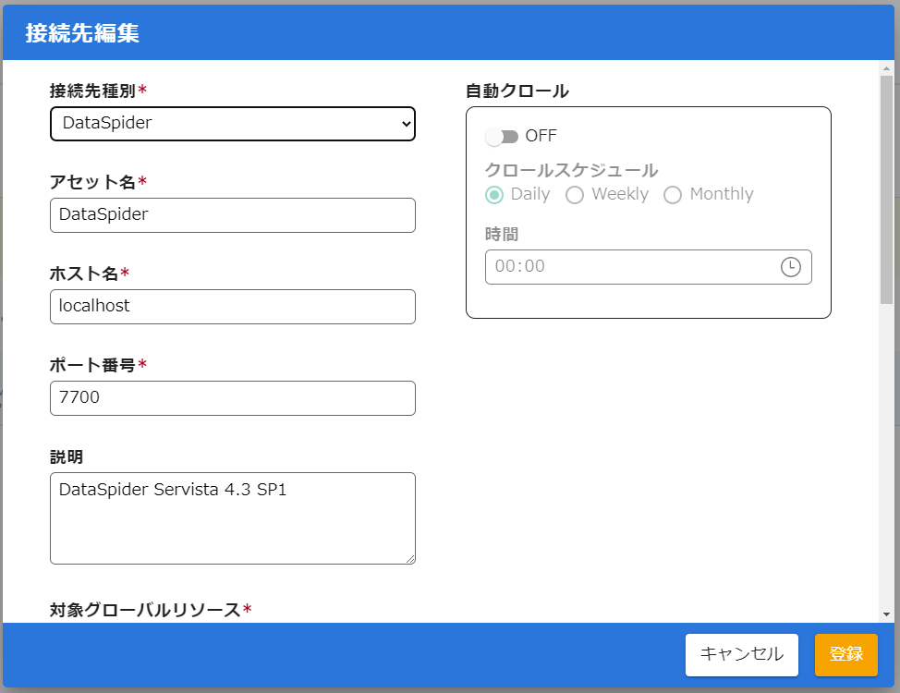This screenshot has height=693, width=900.
Task: Click the 時間 00:00 time field
Action: click(x=648, y=267)
